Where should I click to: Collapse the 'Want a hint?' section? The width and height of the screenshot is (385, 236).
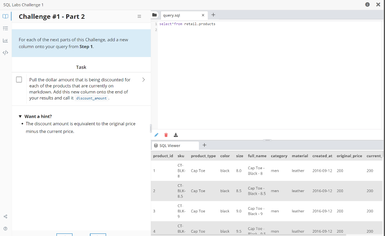tap(20, 116)
